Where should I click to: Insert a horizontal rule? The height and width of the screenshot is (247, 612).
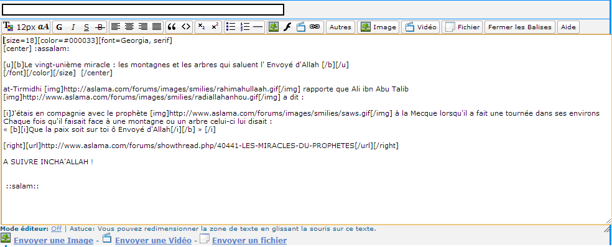(257, 27)
